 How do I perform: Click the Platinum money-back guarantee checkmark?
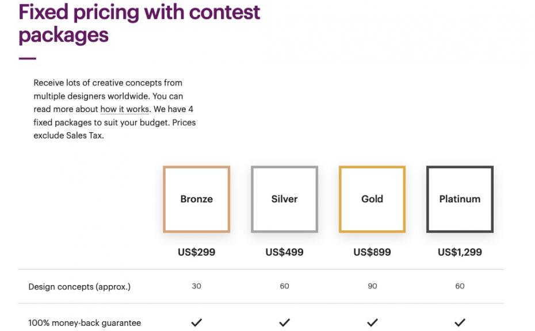pyautogui.click(x=460, y=323)
